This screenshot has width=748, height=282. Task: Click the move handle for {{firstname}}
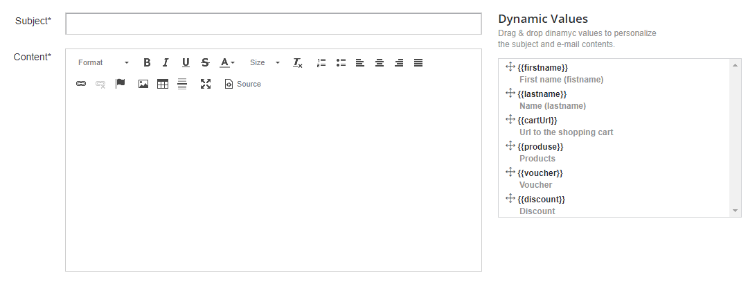pos(510,67)
